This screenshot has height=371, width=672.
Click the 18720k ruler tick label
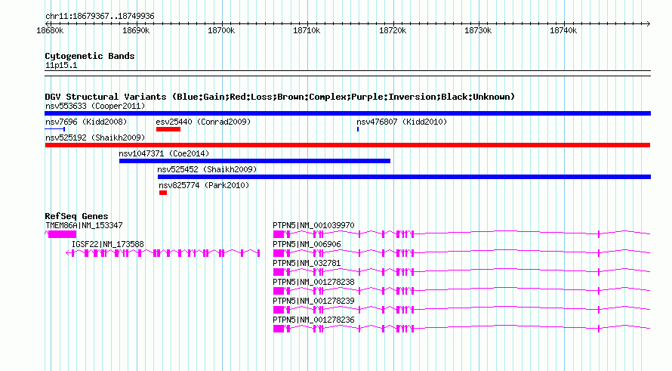click(393, 30)
